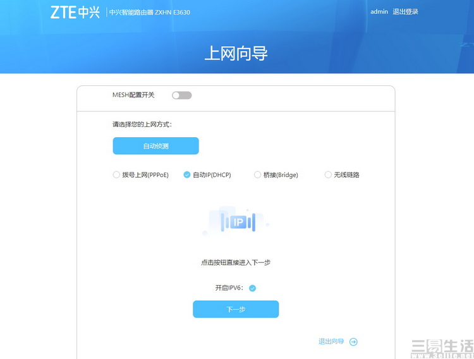This screenshot has width=474, height=359.
Task: Click the arrow icon beside 退出向导
Action: point(353,342)
